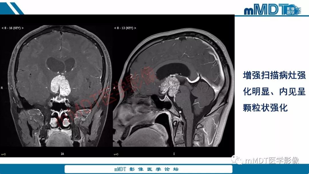This screenshot has height=174, width=309.
Task: Click the enhancing mass in the sagittal scan
Action: point(169,86)
